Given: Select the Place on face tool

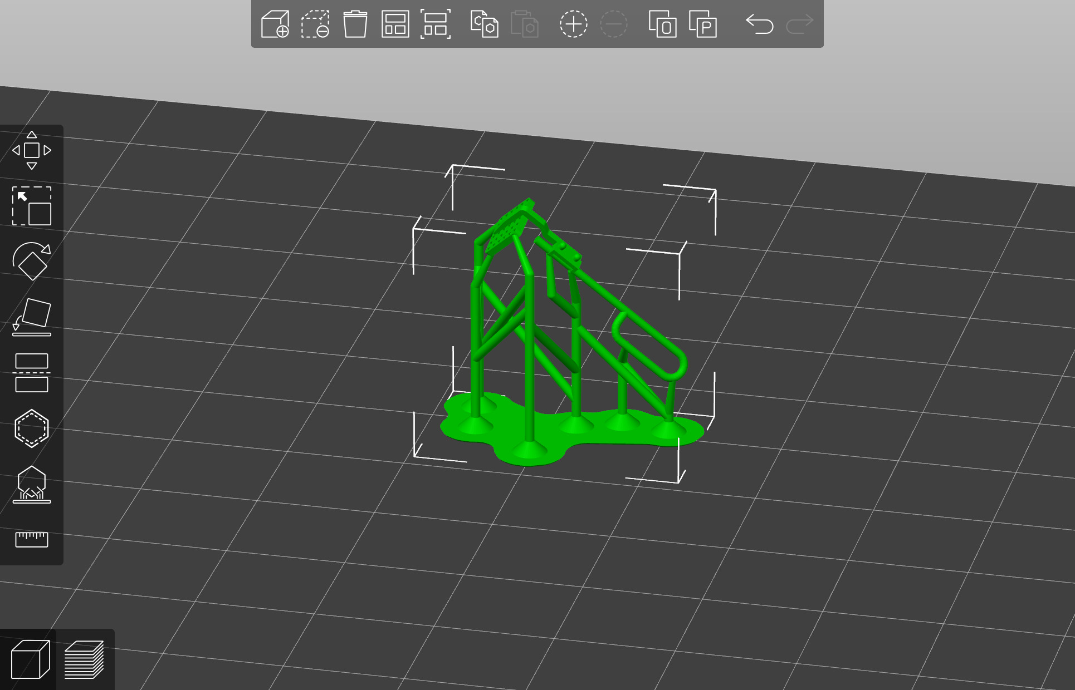Looking at the screenshot, I should [32, 317].
